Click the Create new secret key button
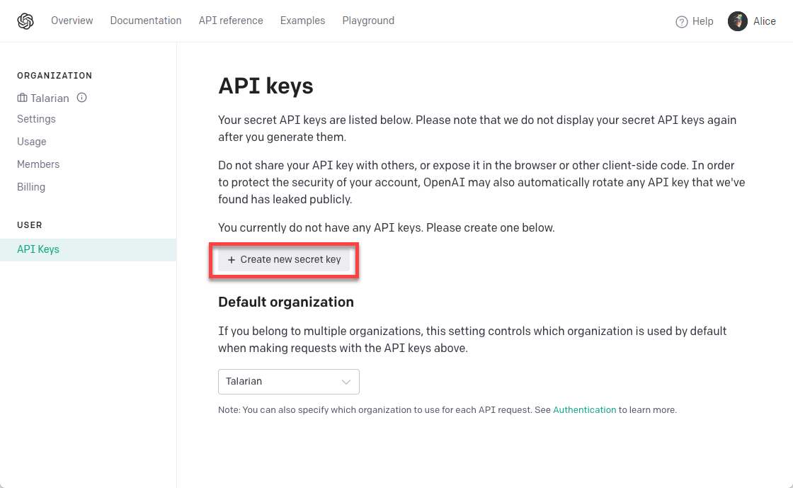Image resolution: width=793 pixels, height=488 pixels. [x=283, y=260]
